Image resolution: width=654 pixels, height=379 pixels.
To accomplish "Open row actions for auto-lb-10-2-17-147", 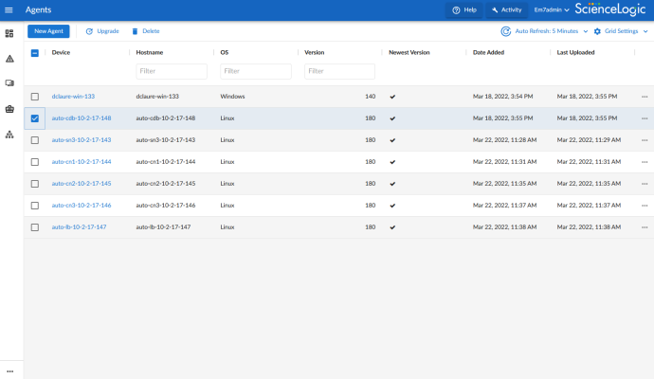I will 645,227.
